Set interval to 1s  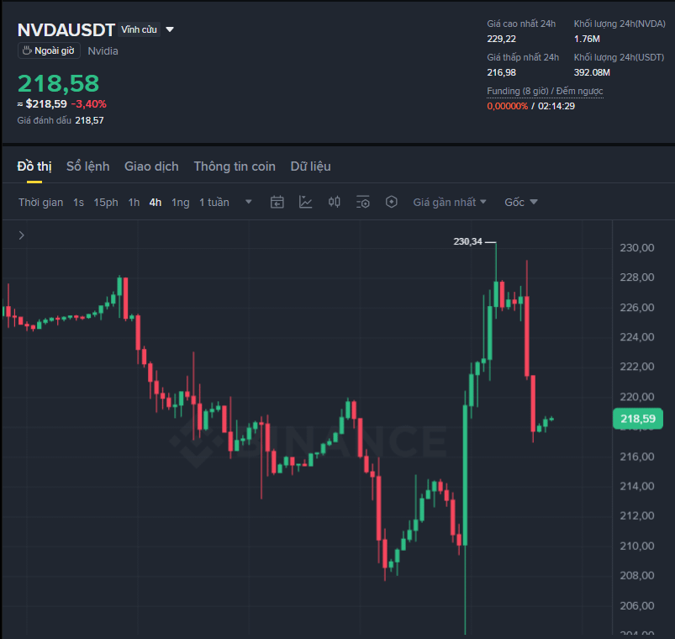click(x=78, y=203)
